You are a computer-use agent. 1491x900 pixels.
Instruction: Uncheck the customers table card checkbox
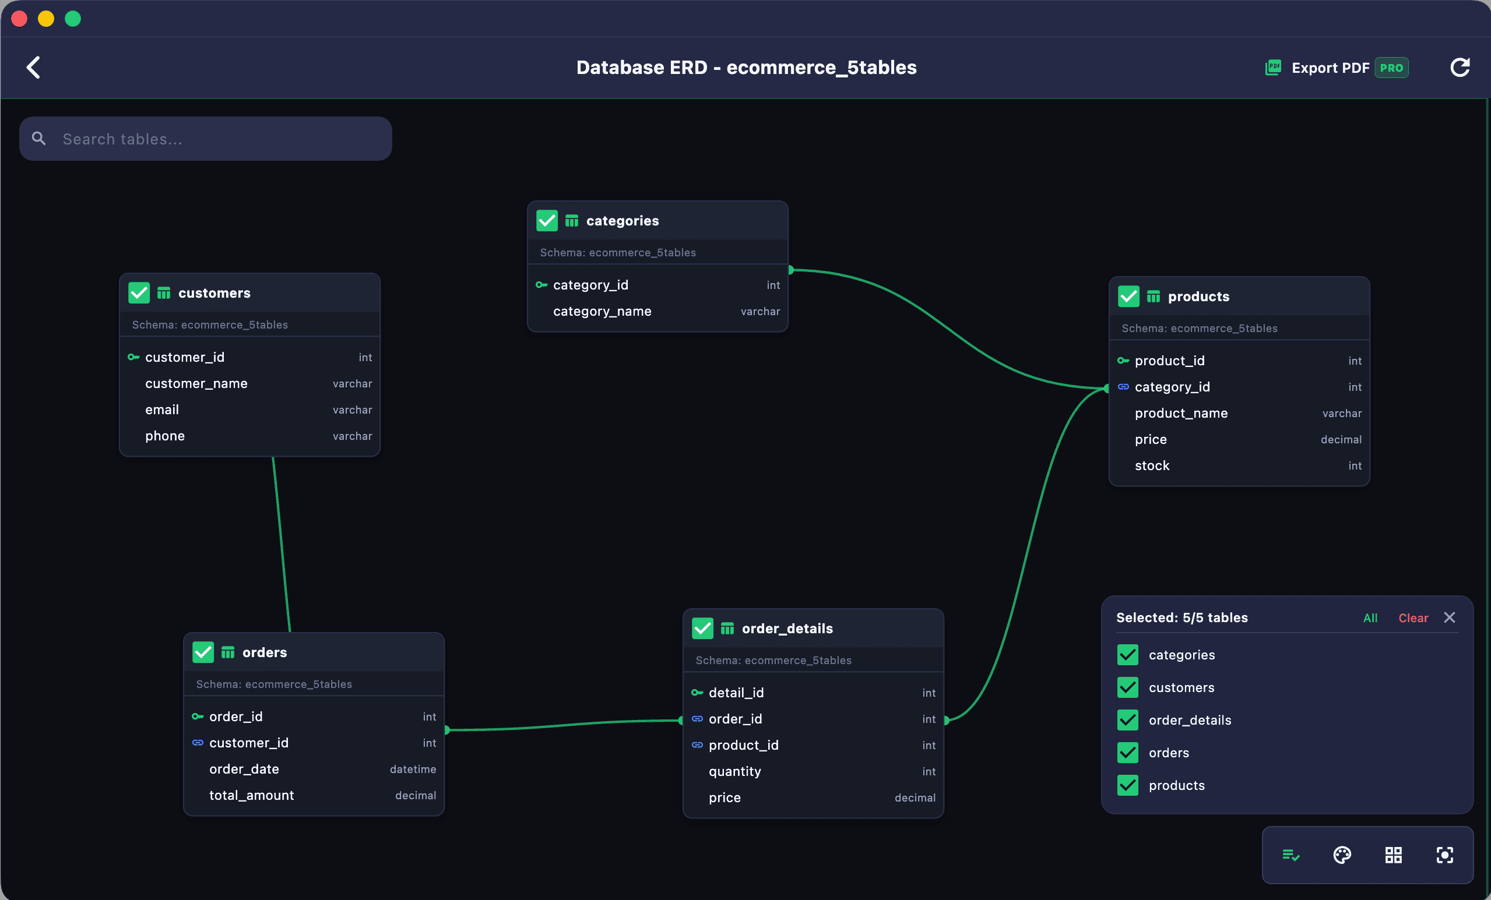pos(139,293)
